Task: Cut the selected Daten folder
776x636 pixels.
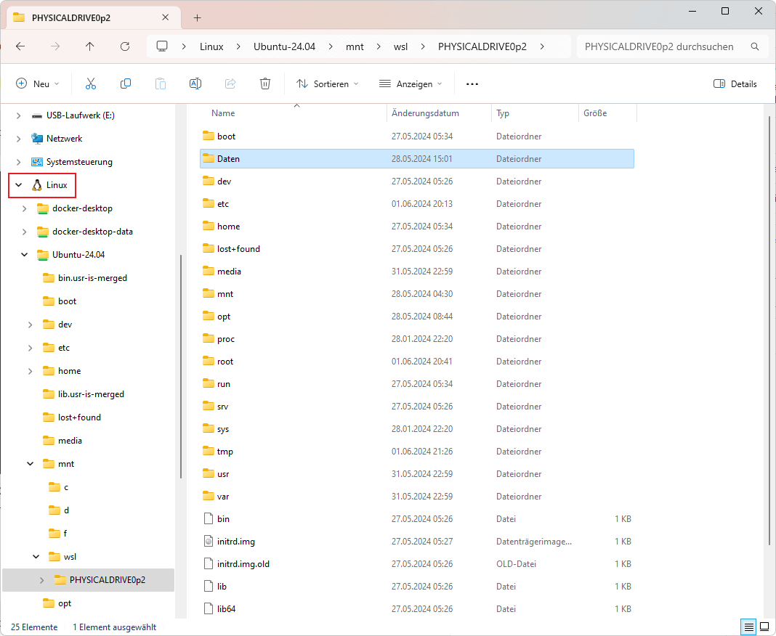Action: click(90, 83)
